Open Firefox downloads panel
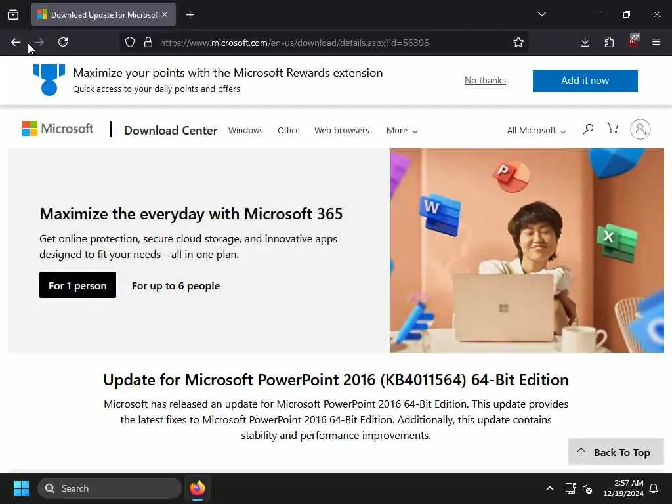 pyautogui.click(x=585, y=42)
